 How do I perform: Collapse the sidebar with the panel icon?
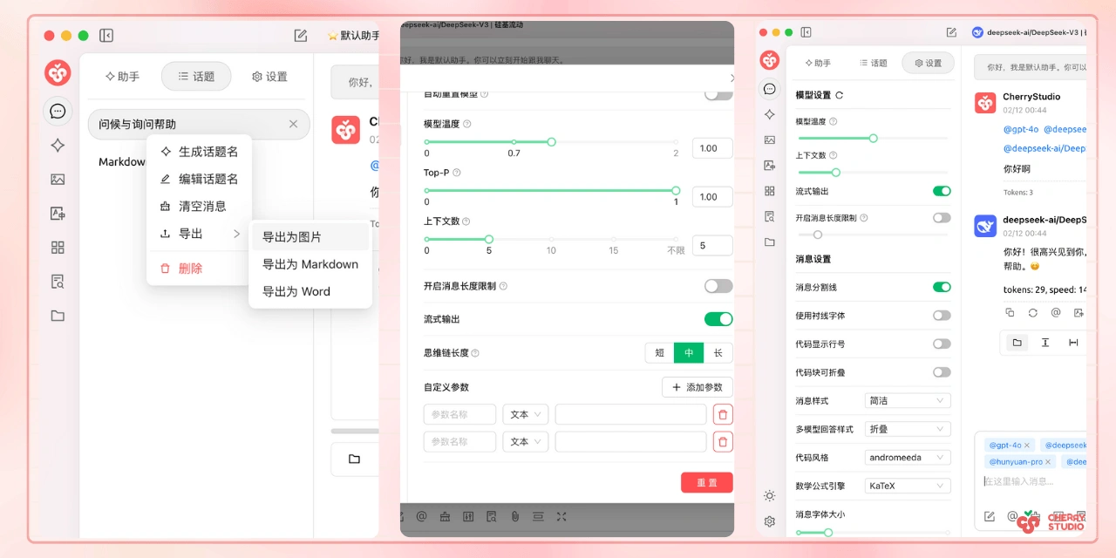[x=106, y=36]
